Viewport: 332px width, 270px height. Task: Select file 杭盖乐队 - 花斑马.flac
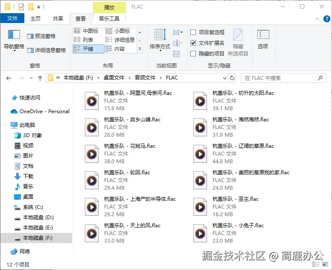pos(120,154)
